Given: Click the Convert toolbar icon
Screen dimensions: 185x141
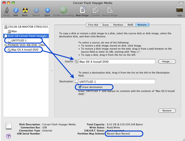Looking at the screenshot, I should pos(95,10).
